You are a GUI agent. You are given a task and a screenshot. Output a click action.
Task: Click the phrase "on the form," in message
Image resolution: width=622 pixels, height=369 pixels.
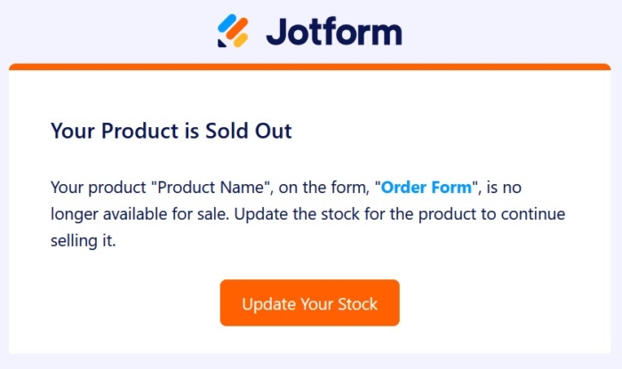[333, 189]
